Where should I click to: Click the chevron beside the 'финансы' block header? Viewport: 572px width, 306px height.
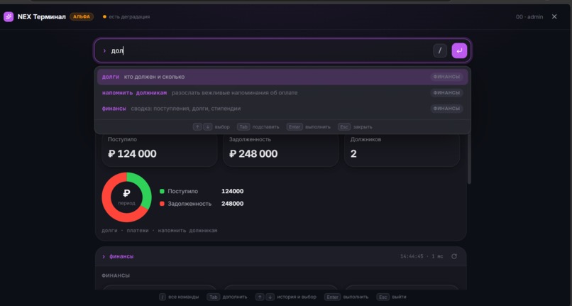pos(104,257)
